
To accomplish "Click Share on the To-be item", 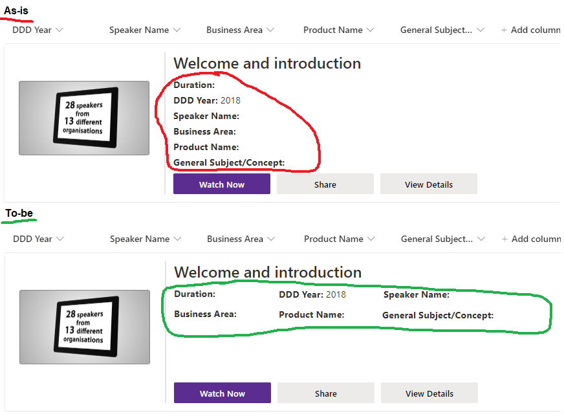I will 325,393.
